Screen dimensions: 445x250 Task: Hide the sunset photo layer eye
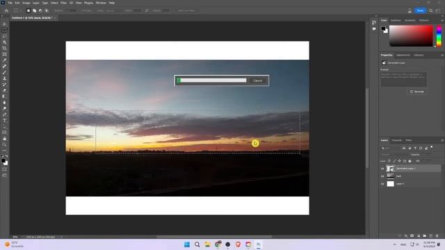pos(382,176)
